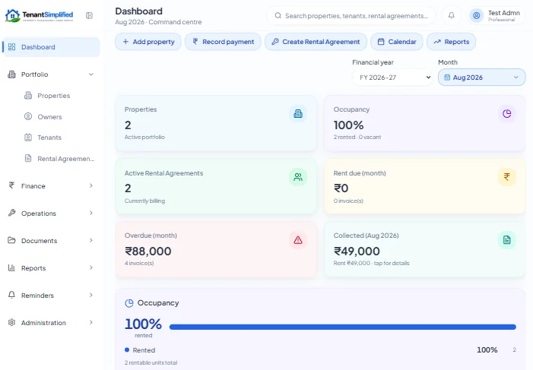Click the '2 rented · 0 vacant' text
The image size is (533, 370).
357,138
